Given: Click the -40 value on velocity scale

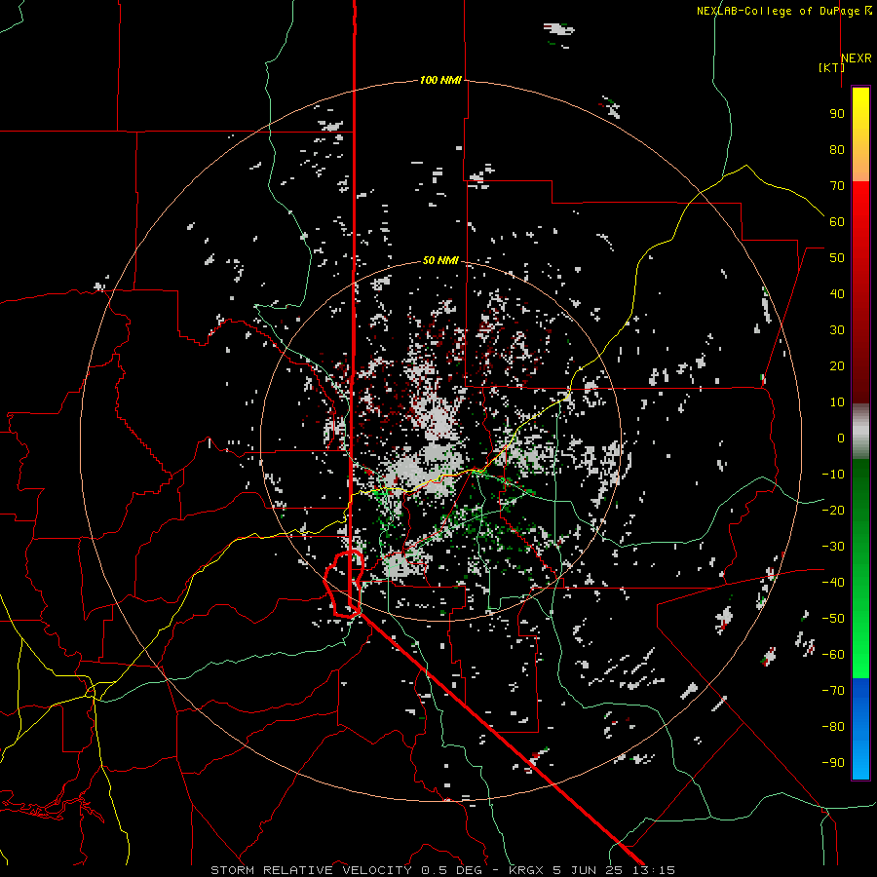Looking at the screenshot, I should 833,583.
